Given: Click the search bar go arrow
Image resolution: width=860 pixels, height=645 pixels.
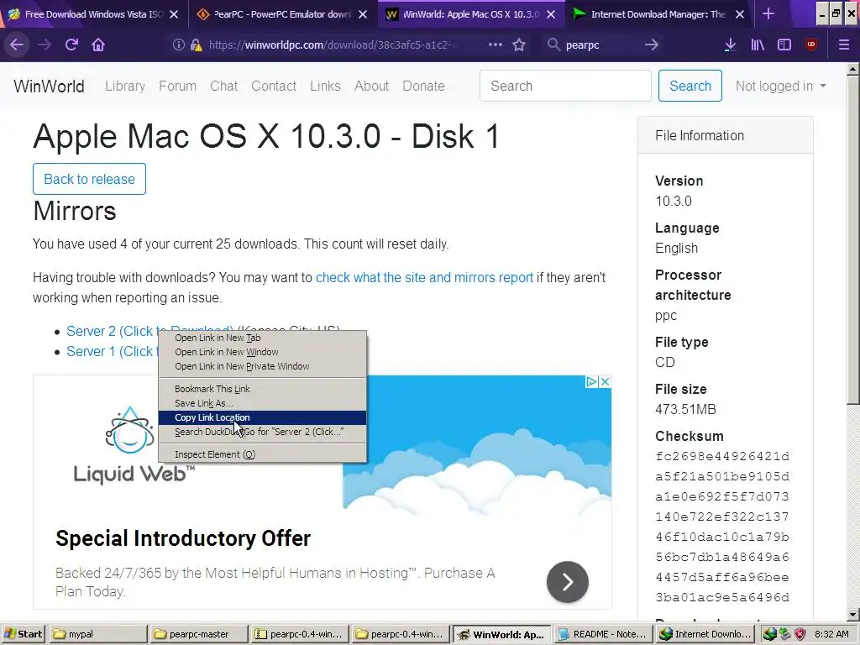Looking at the screenshot, I should pos(651,45).
